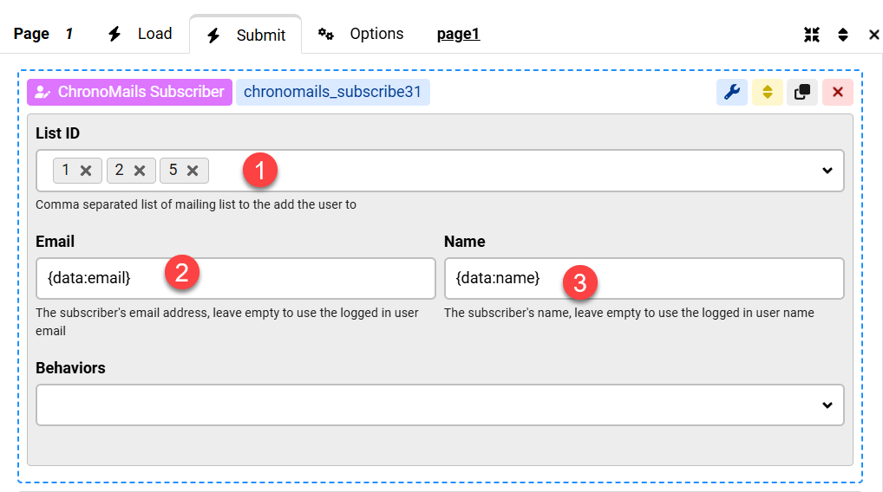Viewport: 883px width, 492px height.
Task: Click the chronomails_subscribe31 name label
Action: (x=333, y=92)
